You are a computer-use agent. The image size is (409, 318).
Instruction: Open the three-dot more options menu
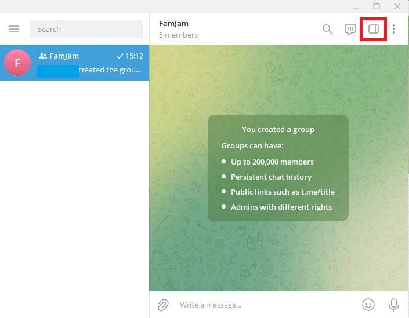tap(394, 29)
